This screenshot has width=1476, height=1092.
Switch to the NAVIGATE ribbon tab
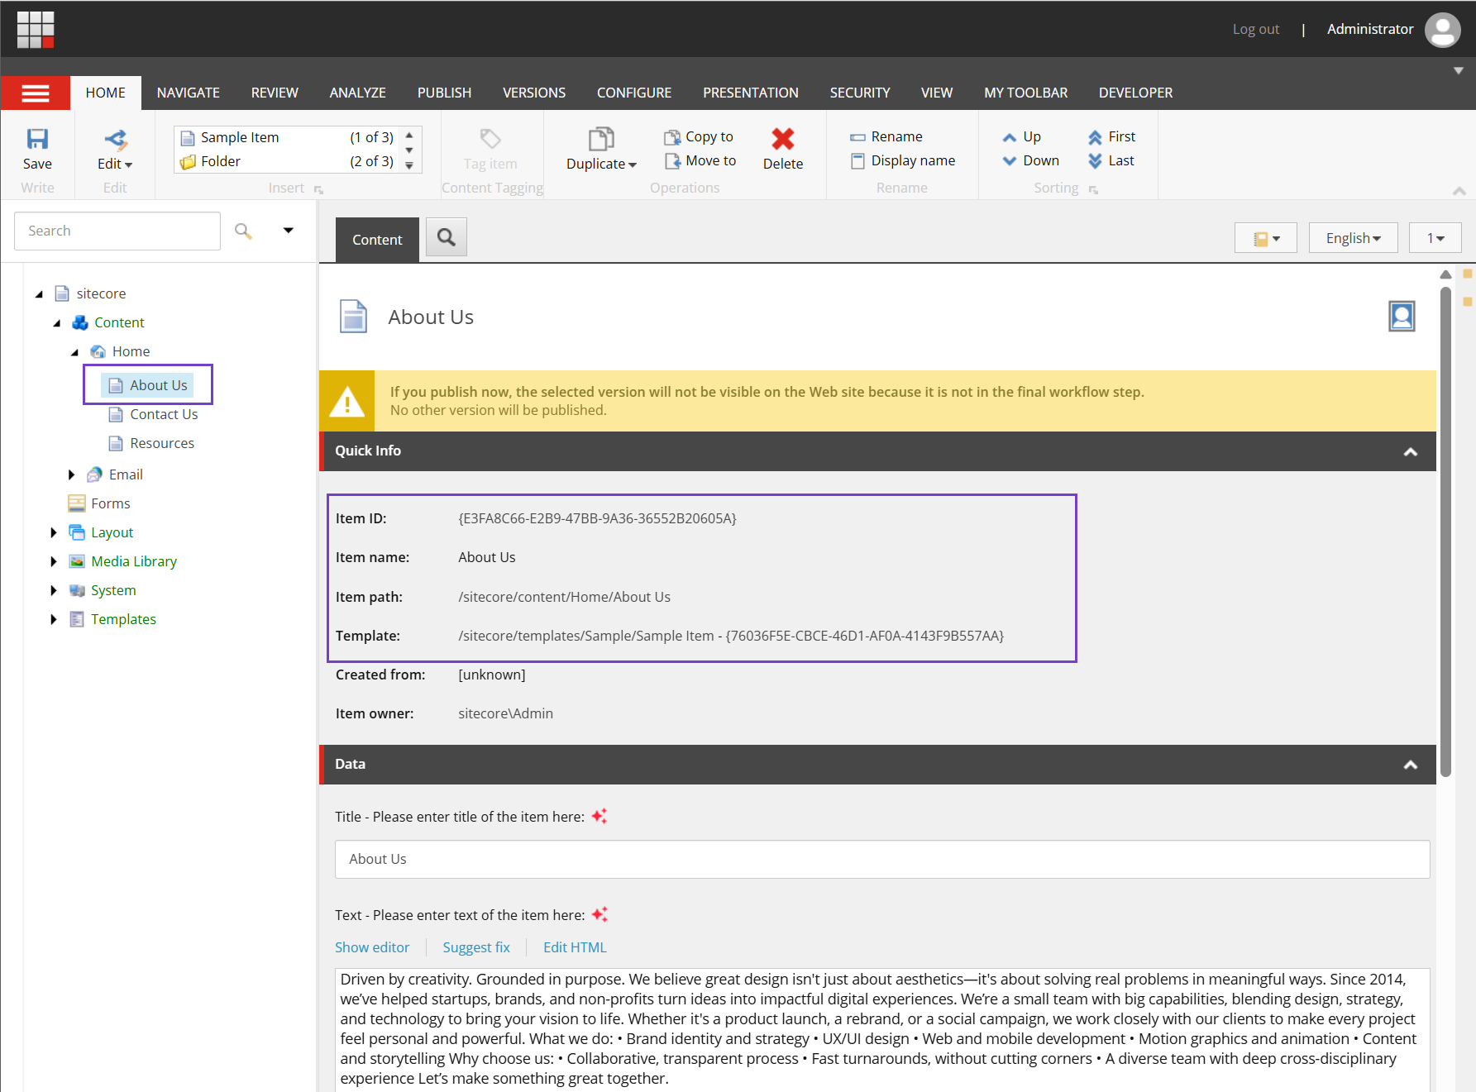click(189, 93)
